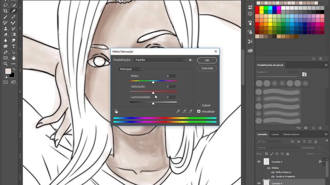Toggle lock transparent pixels in layers panel
This screenshot has width=330, height=185.
coord(266,154)
